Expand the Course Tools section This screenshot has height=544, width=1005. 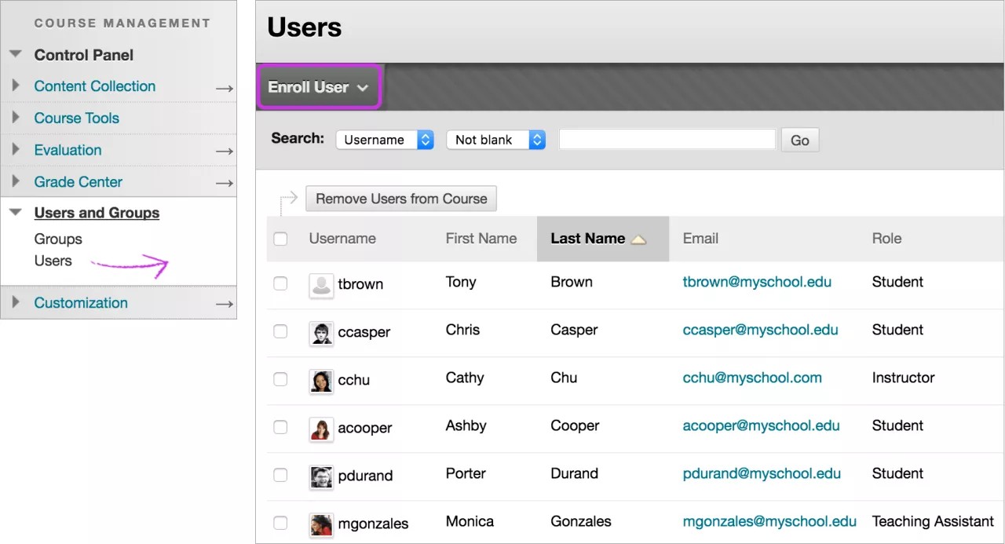[x=14, y=118]
